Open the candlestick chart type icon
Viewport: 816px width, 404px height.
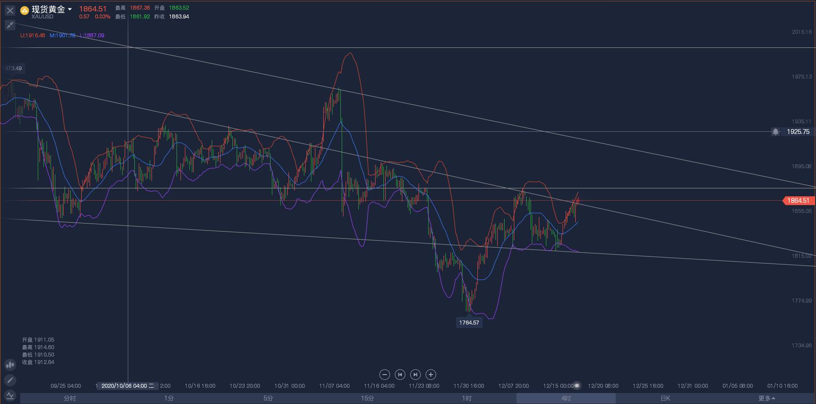point(10,364)
